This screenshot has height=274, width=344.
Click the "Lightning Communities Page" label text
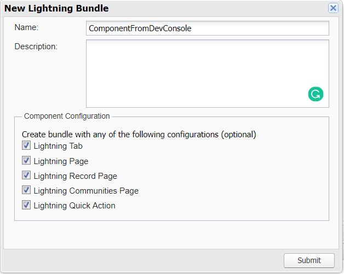[x=86, y=191]
